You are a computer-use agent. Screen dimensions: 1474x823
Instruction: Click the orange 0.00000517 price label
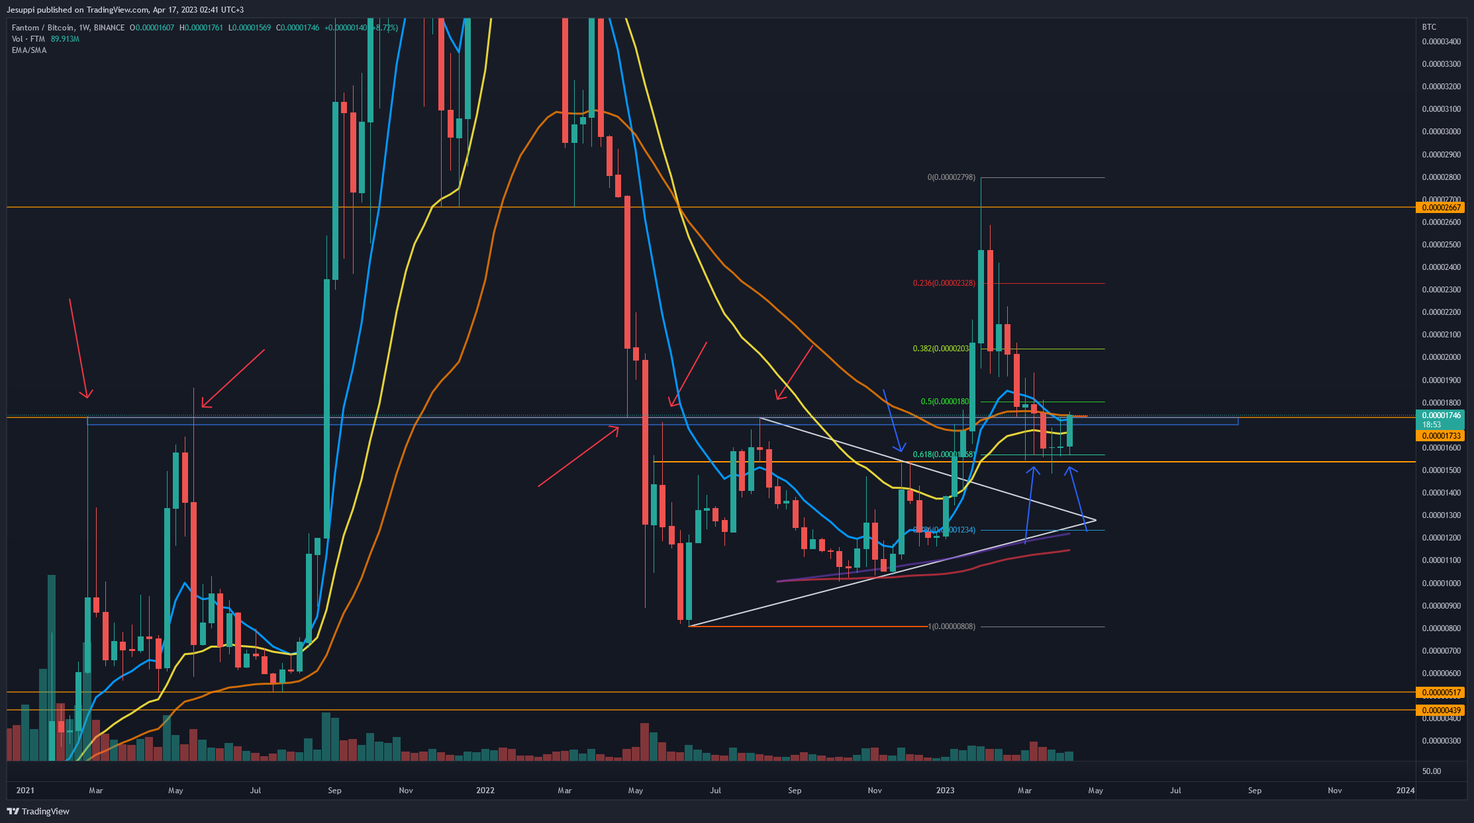click(1440, 693)
